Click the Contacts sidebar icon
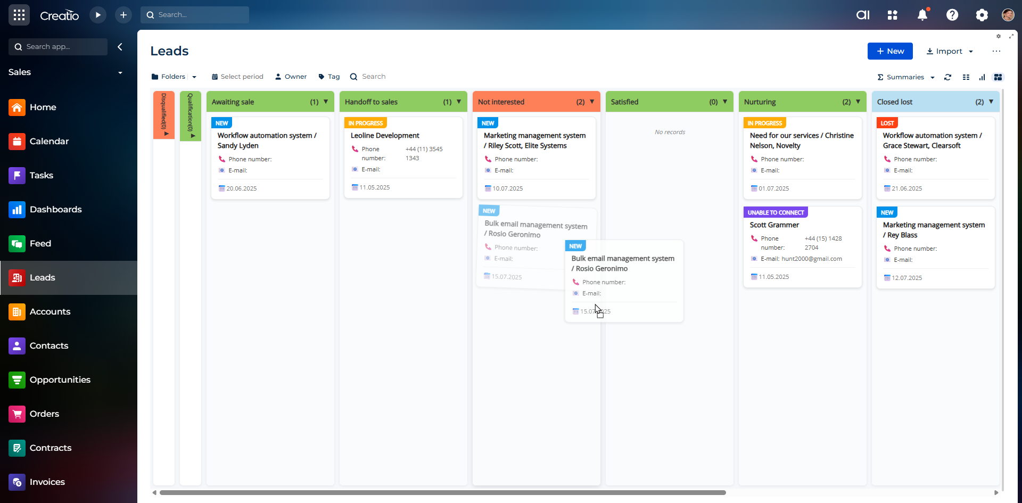The width and height of the screenshot is (1022, 503). (17, 346)
